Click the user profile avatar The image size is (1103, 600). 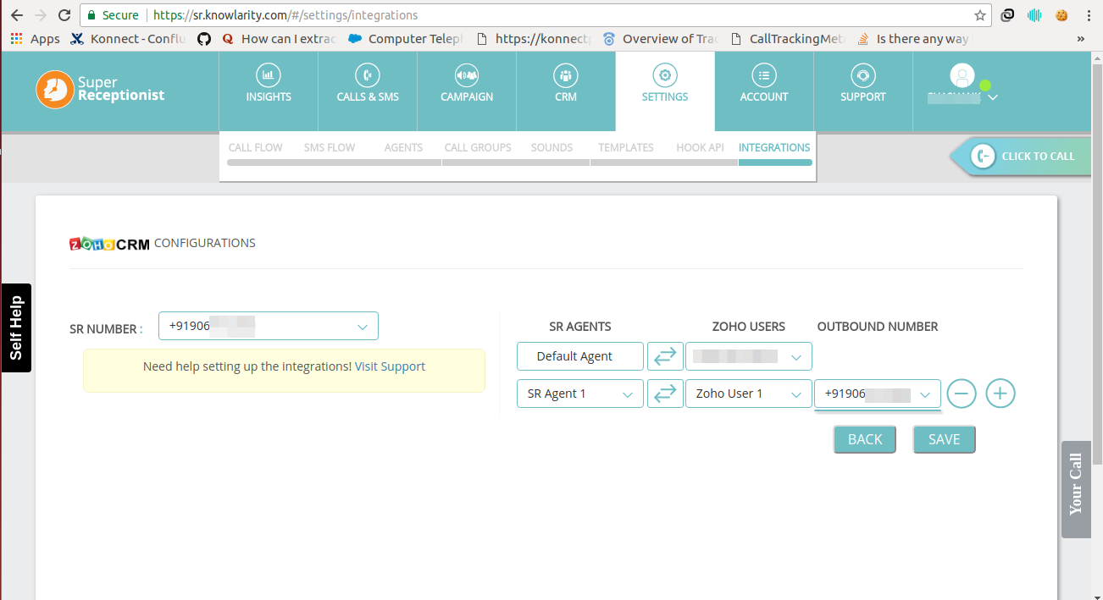[962, 76]
